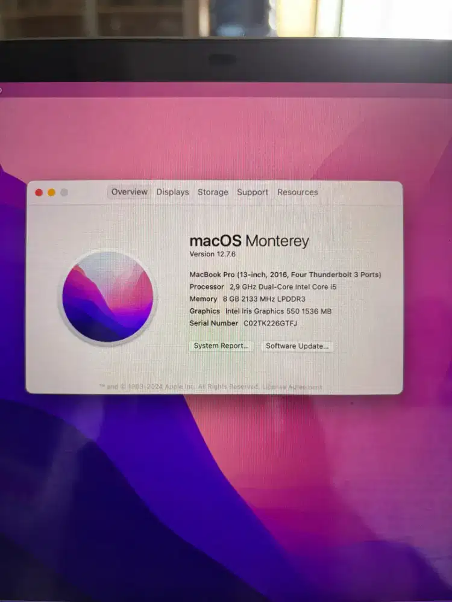Click the macOS Monterey title text
The height and width of the screenshot is (602, 452).
(x=249, y=241)
